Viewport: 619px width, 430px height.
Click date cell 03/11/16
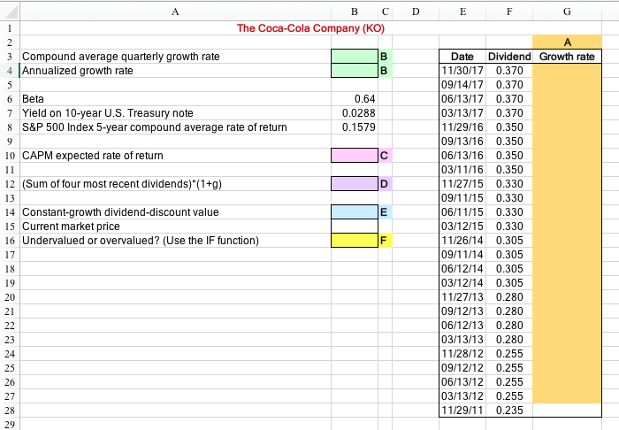point(462,169)
